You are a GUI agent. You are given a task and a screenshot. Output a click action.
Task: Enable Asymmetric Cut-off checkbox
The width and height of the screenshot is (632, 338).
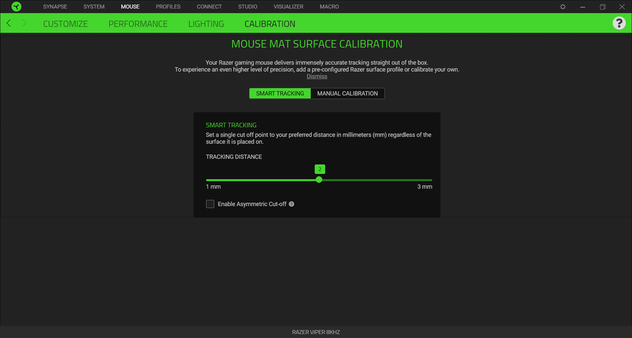(x=210, y=203)
